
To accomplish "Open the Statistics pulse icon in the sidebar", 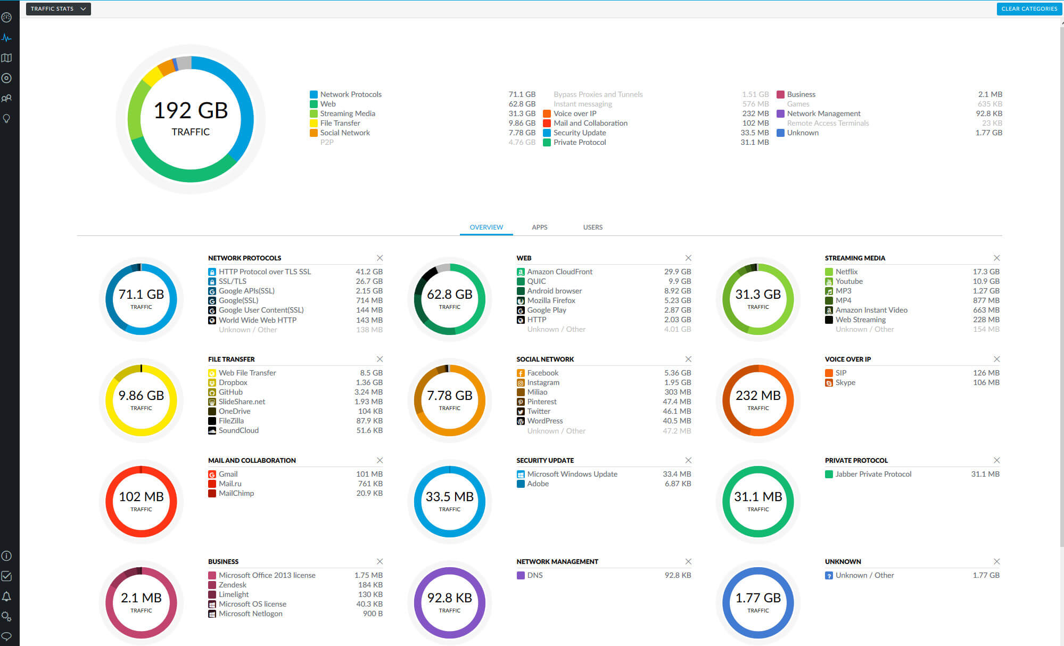I will [x=7, y=38].
